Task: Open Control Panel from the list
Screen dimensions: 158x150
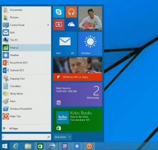Action: tap(26, 25)
